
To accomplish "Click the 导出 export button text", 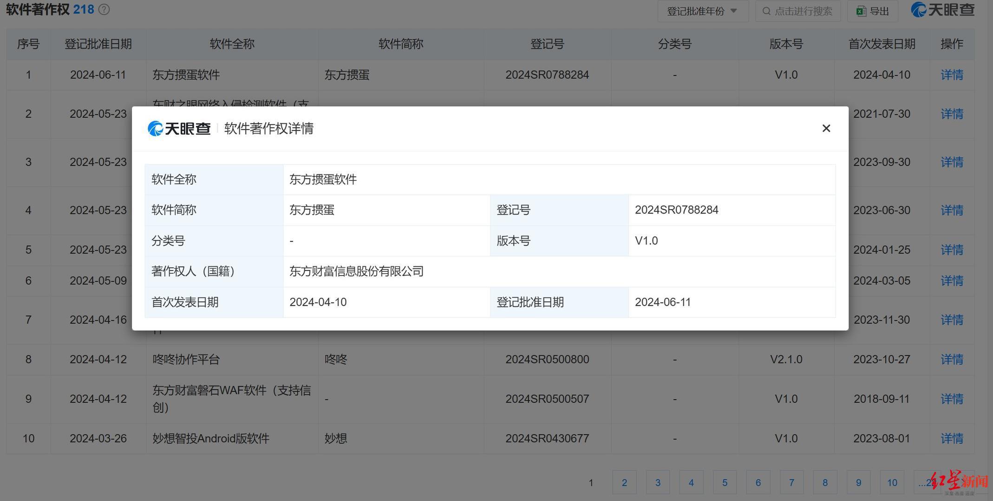I will [x=879, y=11].
